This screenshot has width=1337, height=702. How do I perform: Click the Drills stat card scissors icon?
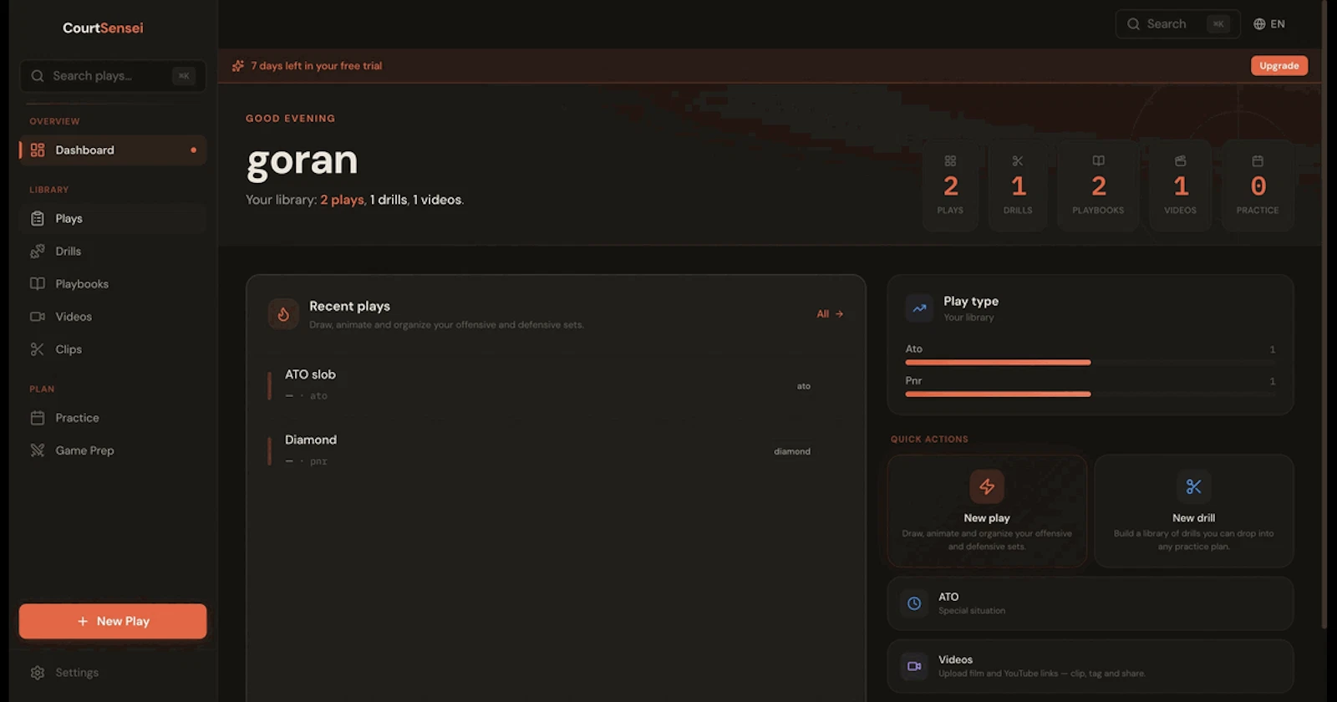tap(1018, 160)
